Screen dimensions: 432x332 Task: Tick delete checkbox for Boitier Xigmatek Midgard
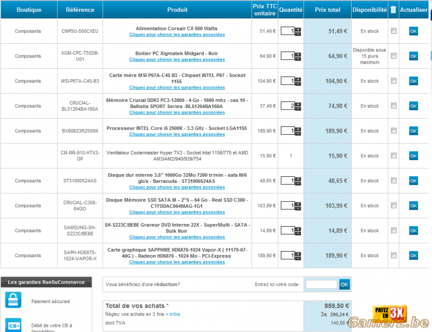(x=394, y=56)
